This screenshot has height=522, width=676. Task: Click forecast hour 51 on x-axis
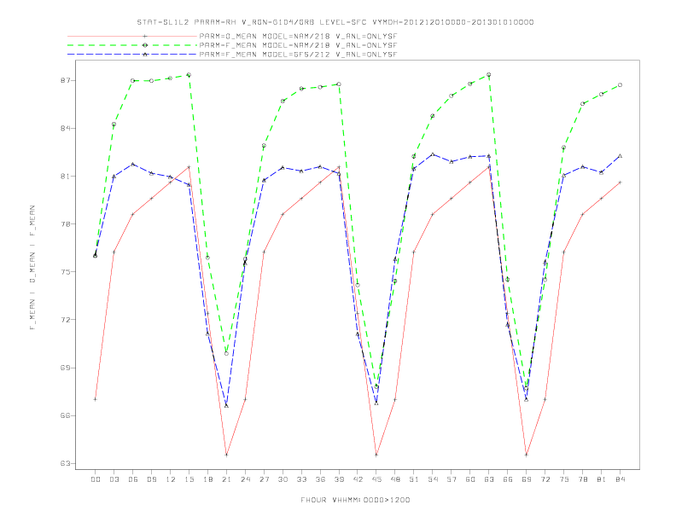coord(414,479)
